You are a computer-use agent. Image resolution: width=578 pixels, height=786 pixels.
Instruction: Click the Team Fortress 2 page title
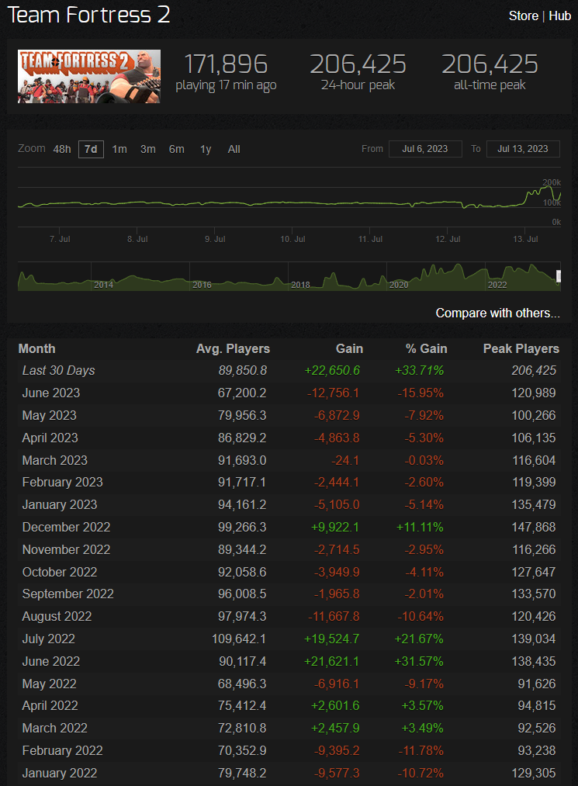(88, 15)
